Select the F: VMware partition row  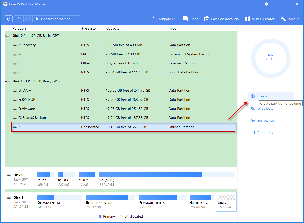pyautogui.click(x=121, y=109)
